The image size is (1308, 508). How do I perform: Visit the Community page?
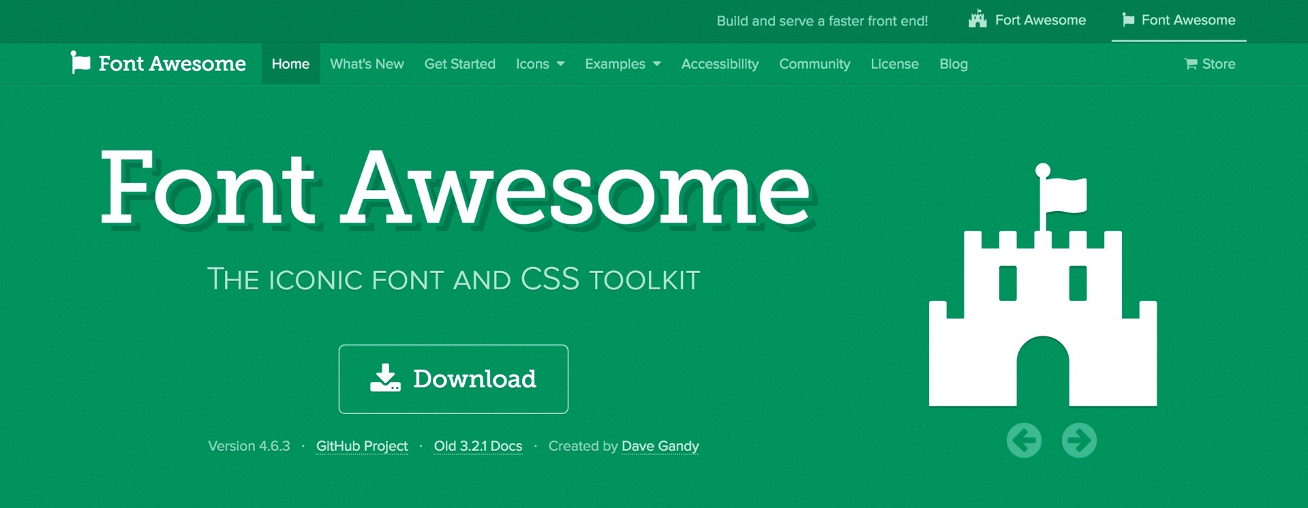(x=815, y=64)
